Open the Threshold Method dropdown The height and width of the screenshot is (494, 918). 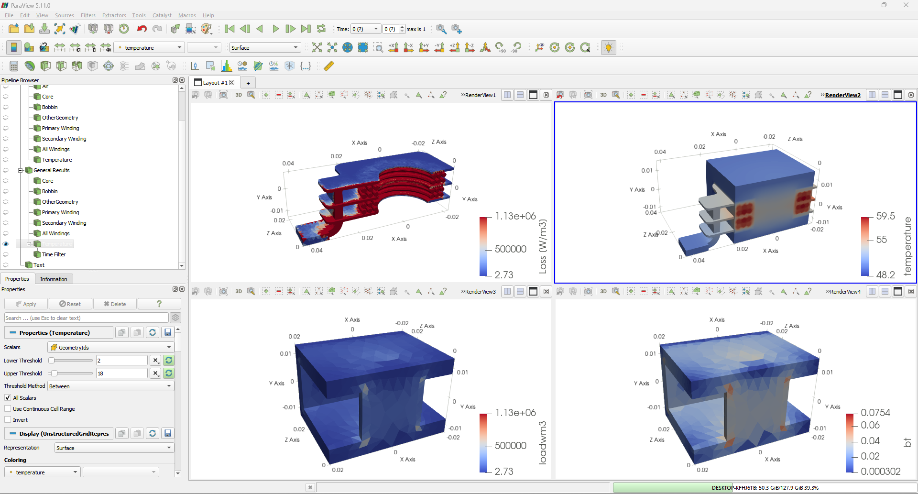(110, 386)
